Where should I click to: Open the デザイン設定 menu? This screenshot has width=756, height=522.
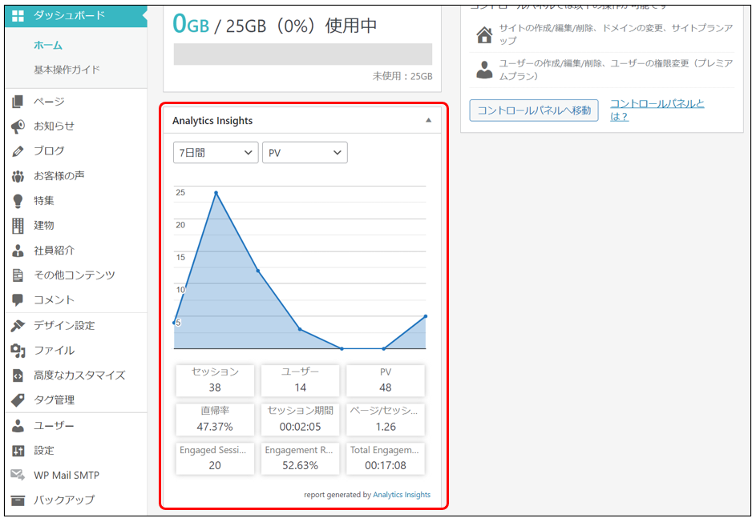point(64,325)
